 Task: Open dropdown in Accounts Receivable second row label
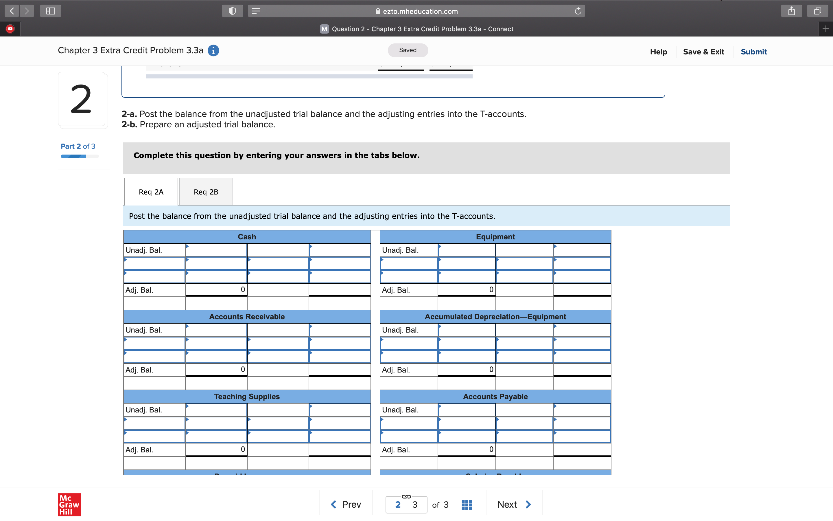[x=154, y=344]
